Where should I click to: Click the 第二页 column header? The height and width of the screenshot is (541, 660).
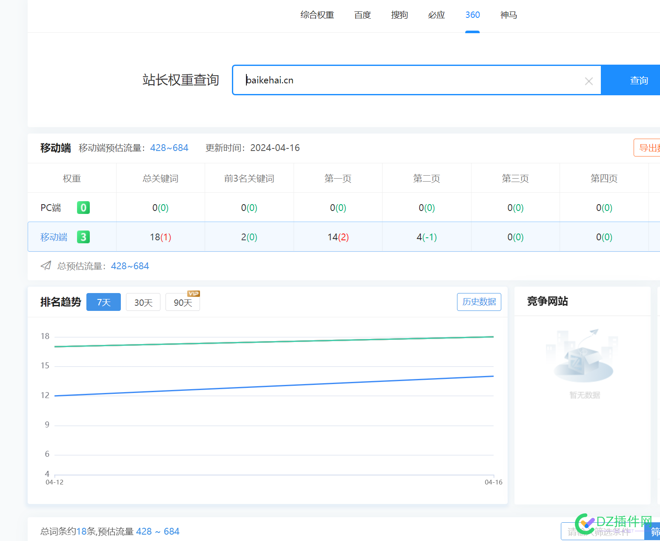(426, 178)
